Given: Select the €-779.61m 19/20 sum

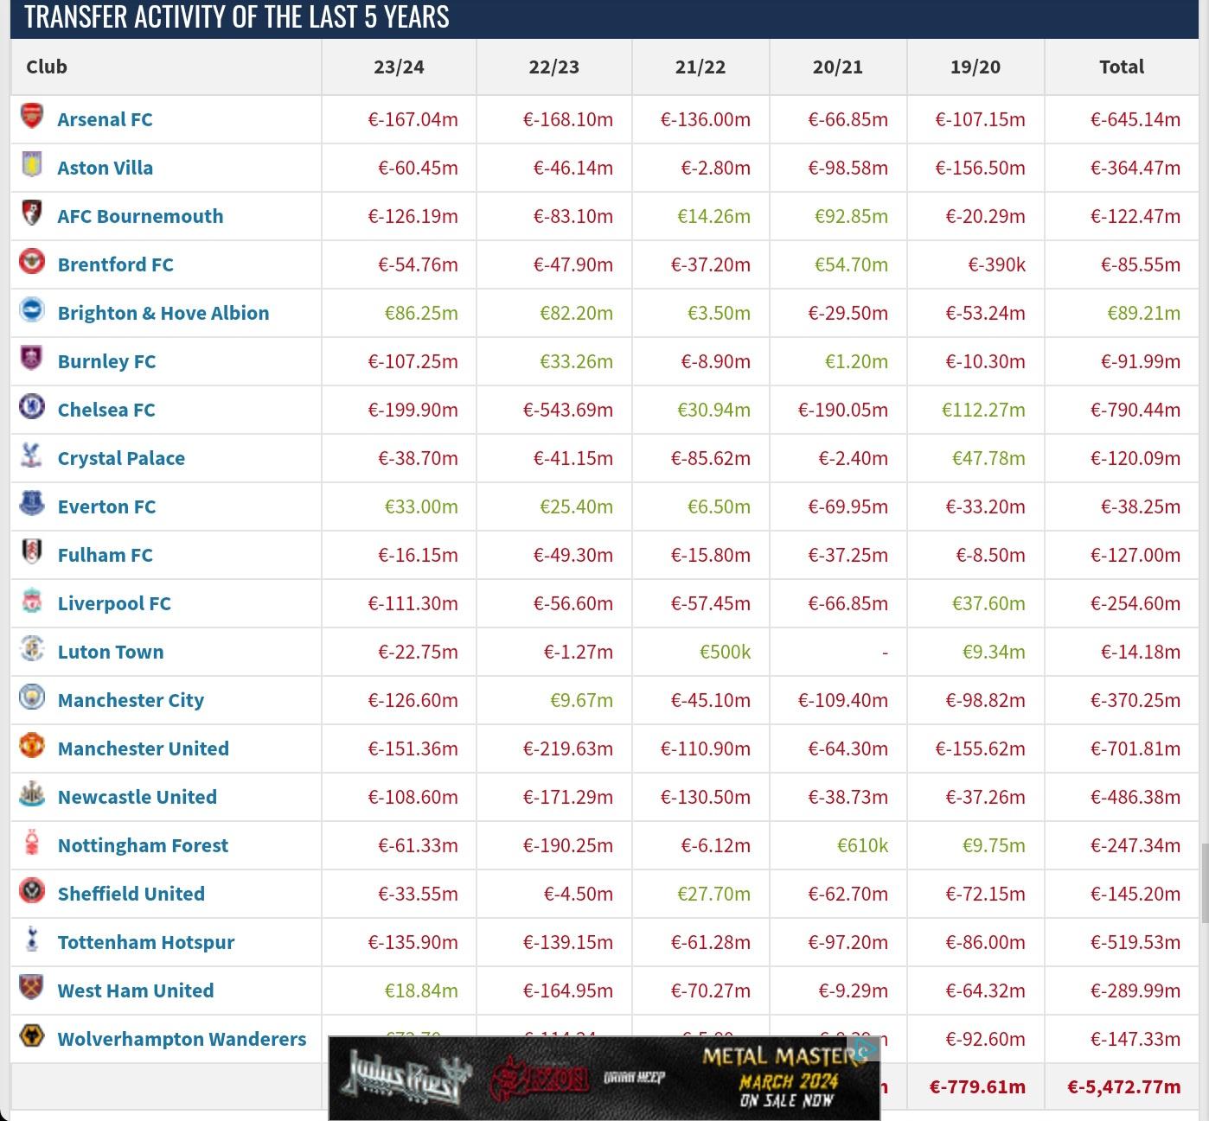Looking at the screenshot, I should 977,1086.
